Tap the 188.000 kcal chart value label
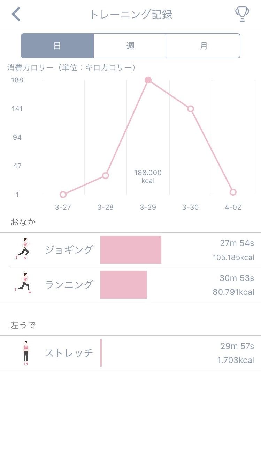This screenshot has width=261, height=451. (148, 176)
